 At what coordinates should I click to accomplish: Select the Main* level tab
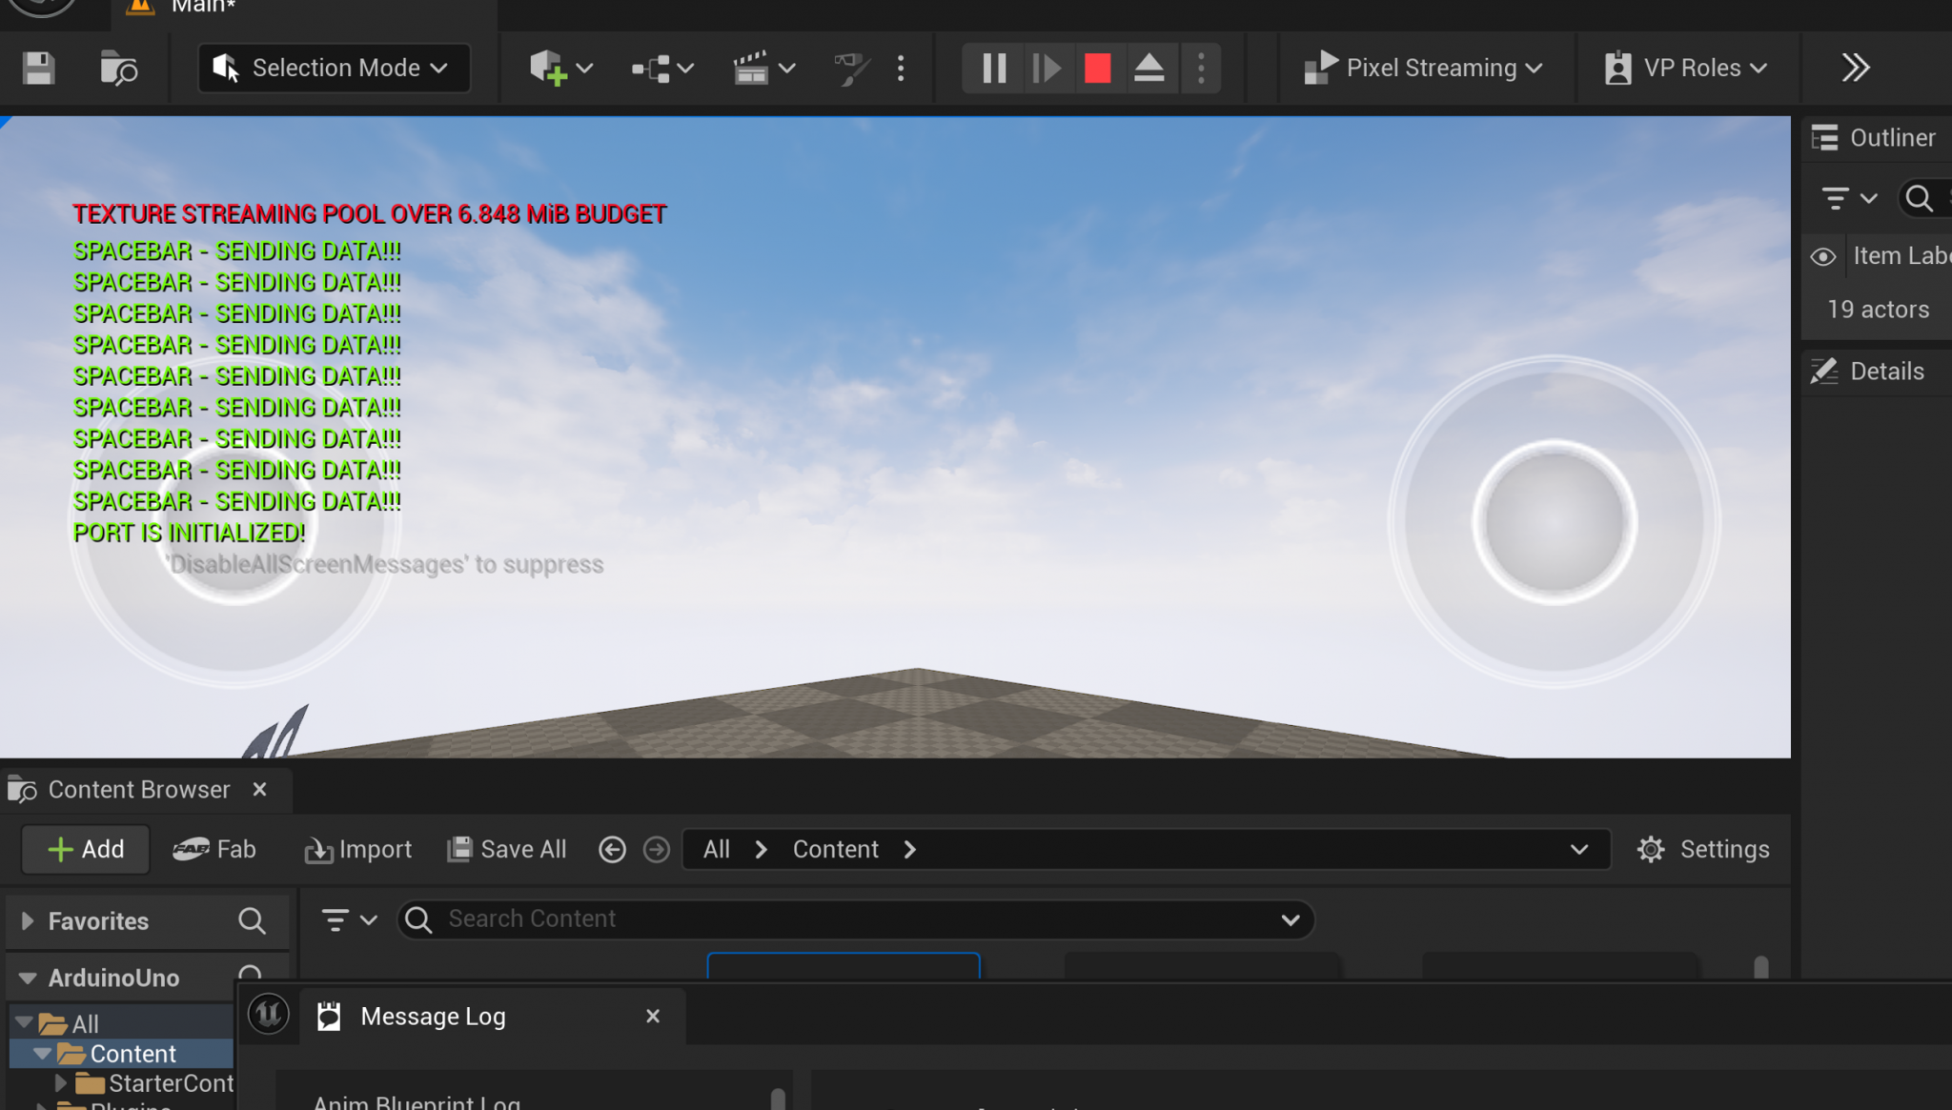(201, 8)
